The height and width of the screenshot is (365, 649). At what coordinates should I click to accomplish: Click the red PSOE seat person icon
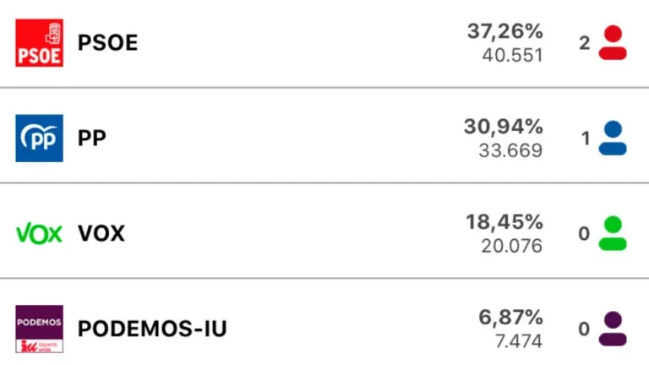point(613,43)
